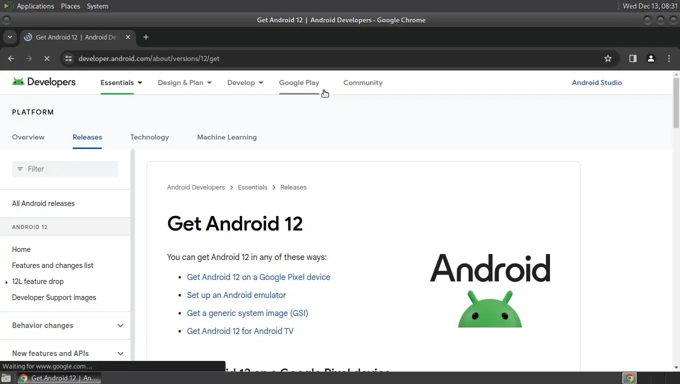Stop loading the page with X button
Viewport: 680px width, 384px height.
(46, 58)
